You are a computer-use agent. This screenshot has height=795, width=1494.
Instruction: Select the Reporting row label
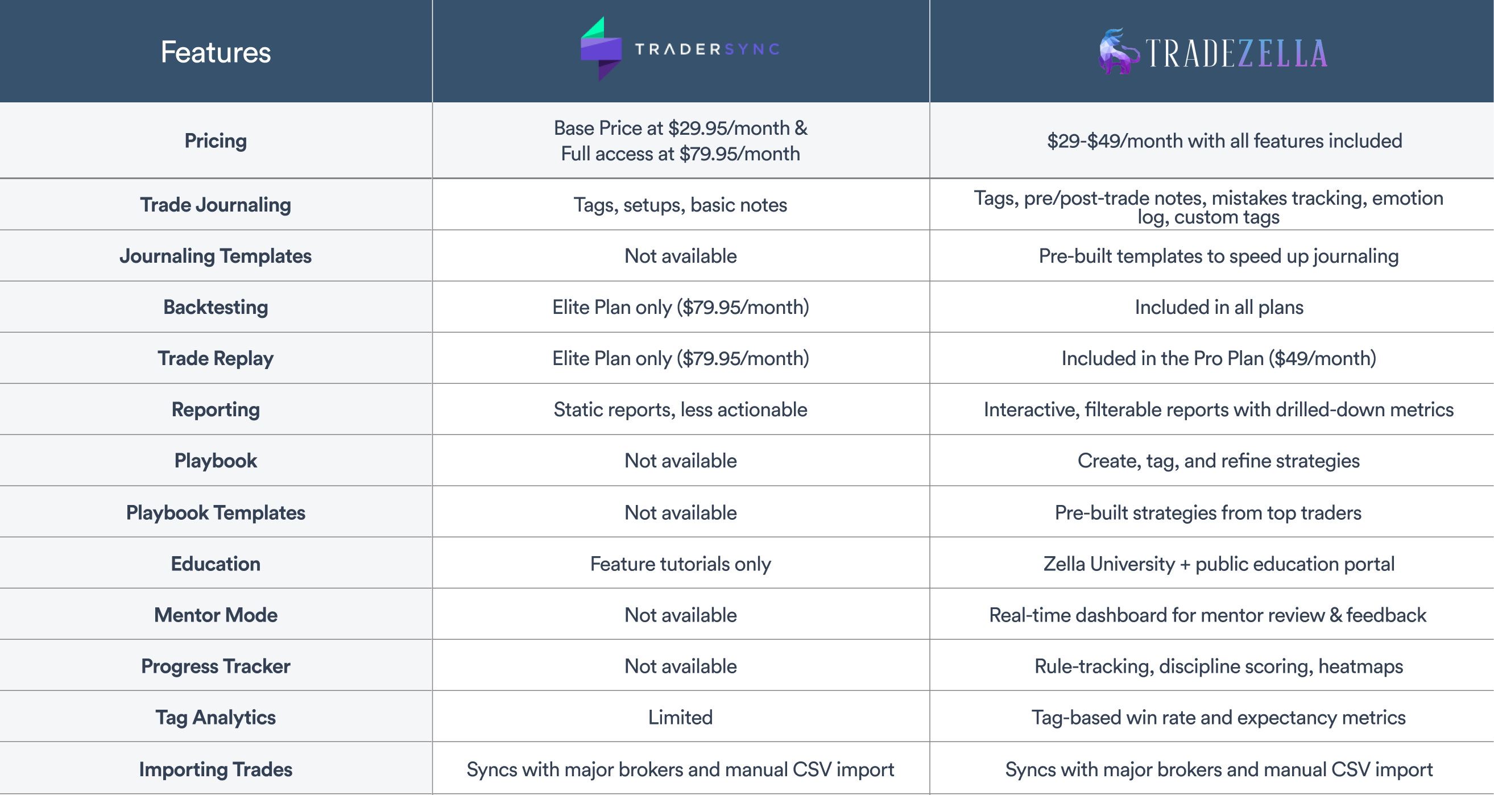coord(216,409)
